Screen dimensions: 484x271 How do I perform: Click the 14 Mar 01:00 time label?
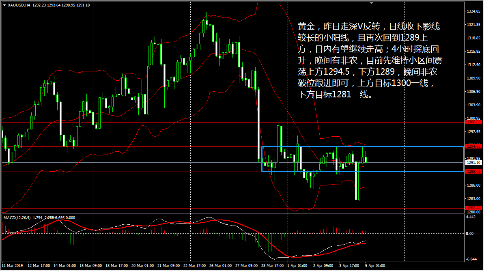coord(65,265)
